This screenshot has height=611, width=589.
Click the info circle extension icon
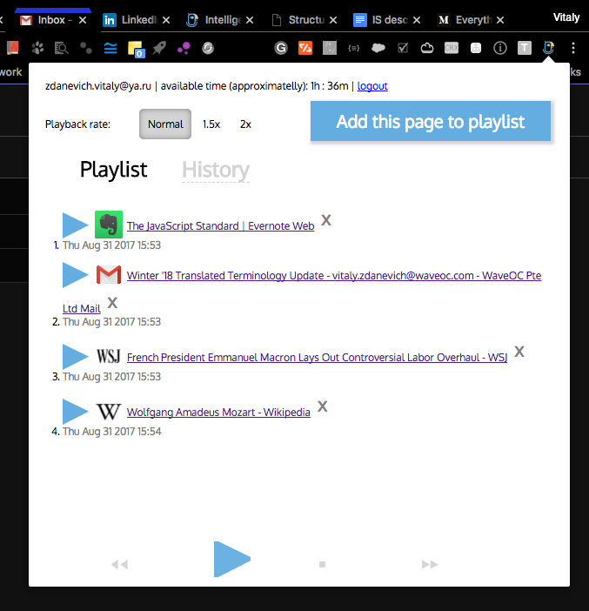(500, 48)
